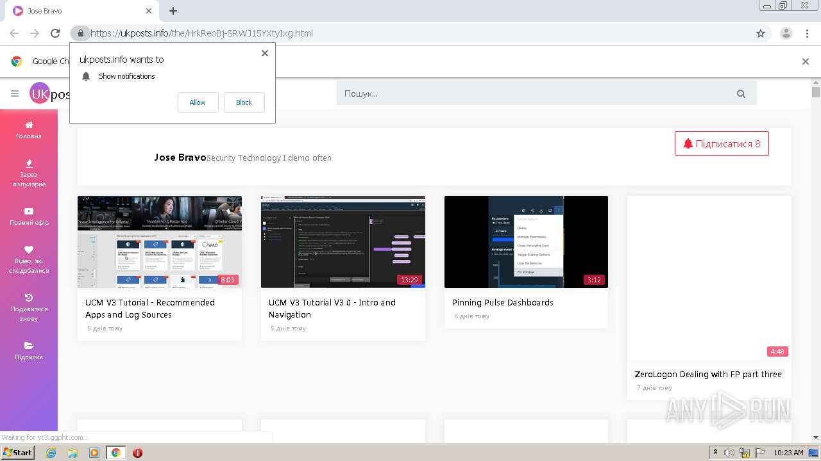Viewport: 821px width, 461px height.
Task: Click the browser forward arrow
Action: coord(35,33)
